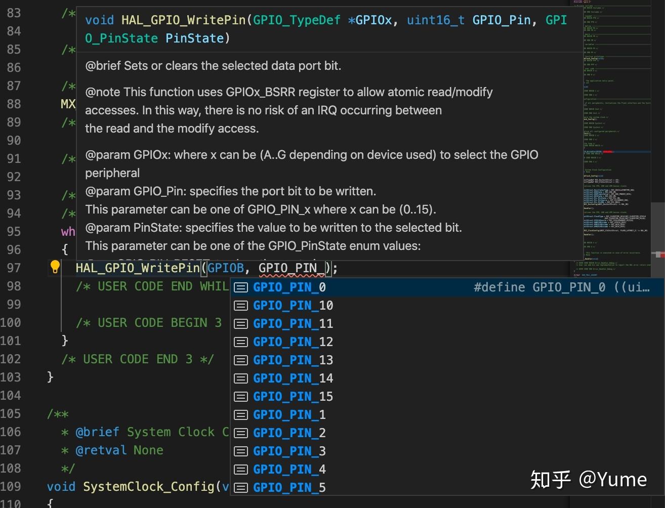Select the GPIO_PIN_12 suggestion
Image resolution: width=665 pixels, height=508 pixels.
click(x=447, y=342)
